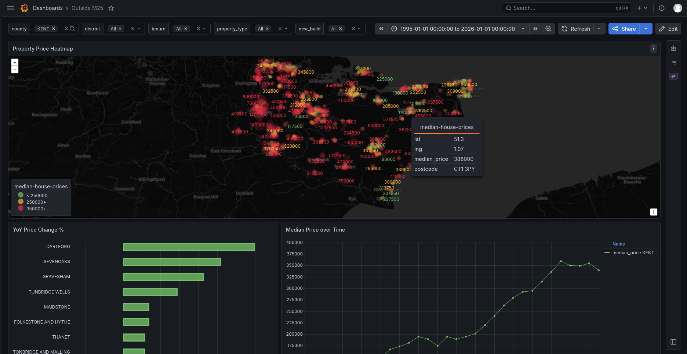Click purple sidebar swap icon
This screenshot has height=354, width=687.
(x=673, y=76)
